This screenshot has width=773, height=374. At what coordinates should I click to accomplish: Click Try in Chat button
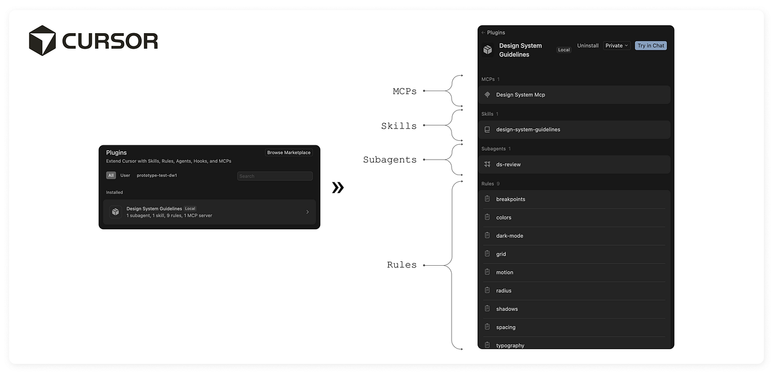click(x=651, y=46)
